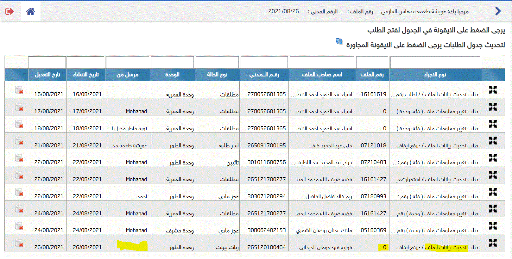Viewport: 512px width, 259px height.
Task: Sort by رقم الملف column header
Action: coord(372,75)
